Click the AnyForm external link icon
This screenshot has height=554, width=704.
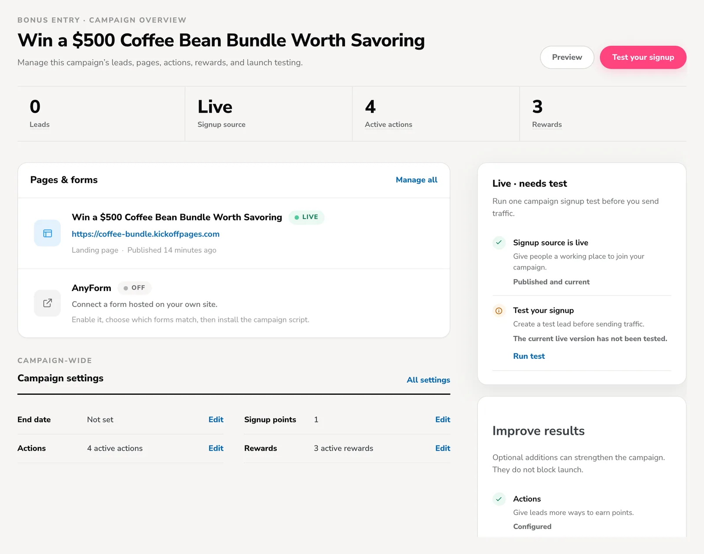pos(48,303)
